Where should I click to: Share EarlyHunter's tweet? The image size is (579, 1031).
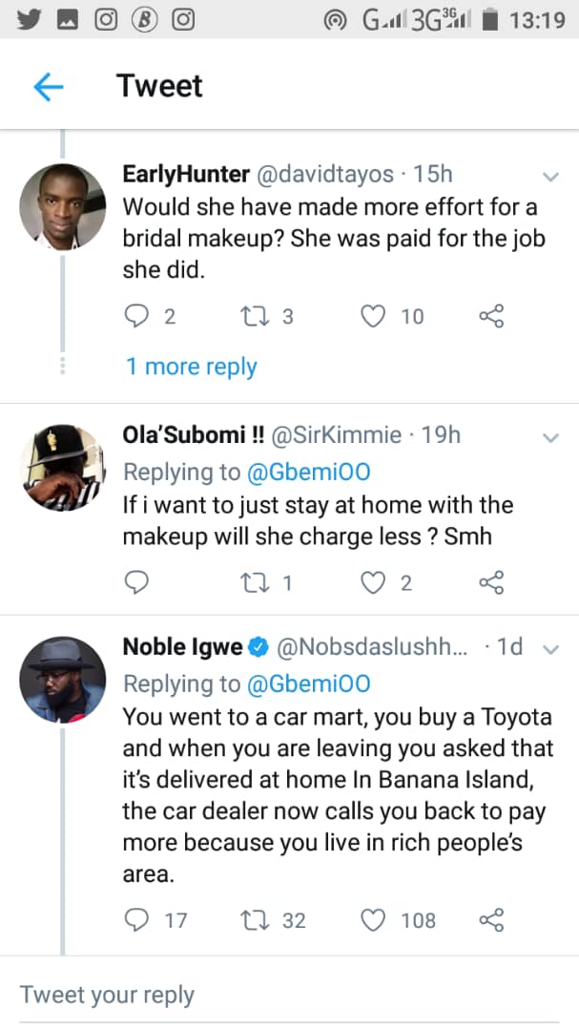point(490,316)
